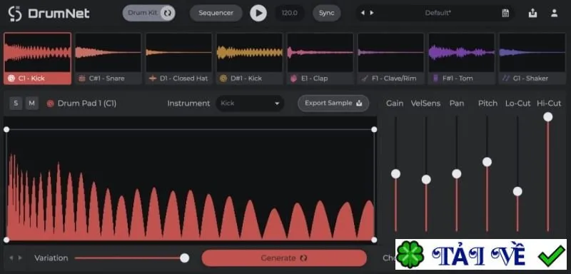Mute the drum pad with M button
The height and width of the screenshot is (274, 571).
(x=31, y=103)
